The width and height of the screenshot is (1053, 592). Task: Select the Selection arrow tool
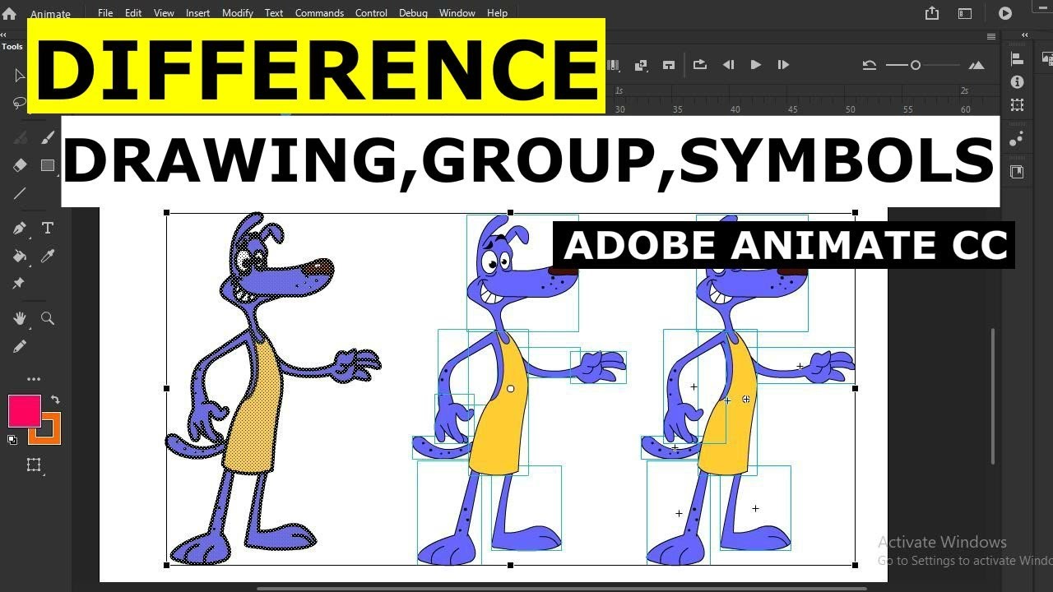(20, 76)
